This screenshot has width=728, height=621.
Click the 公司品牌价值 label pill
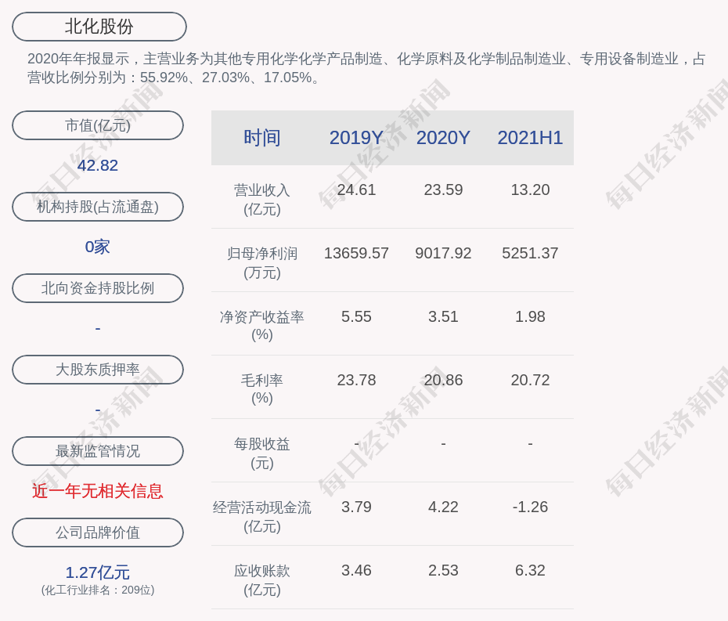coord(98,533)
